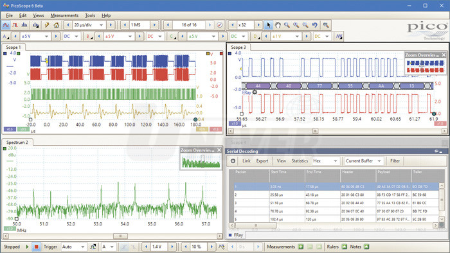Select the Scope Mode icon
Screen dimensions: 450x253
pos(6,25)
